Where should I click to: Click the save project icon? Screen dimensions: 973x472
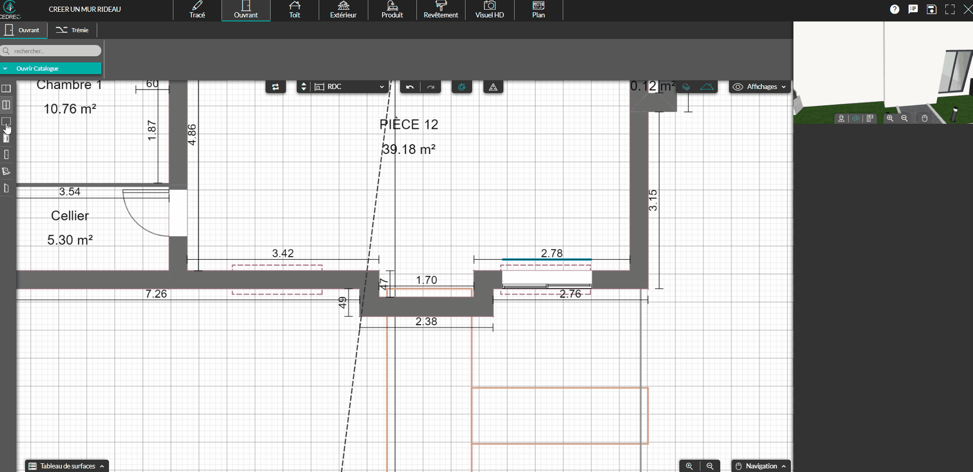(931, 9)
